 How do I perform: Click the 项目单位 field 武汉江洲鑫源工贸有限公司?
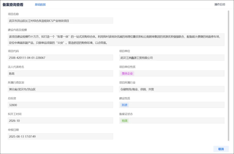click(x=172, y=58)
